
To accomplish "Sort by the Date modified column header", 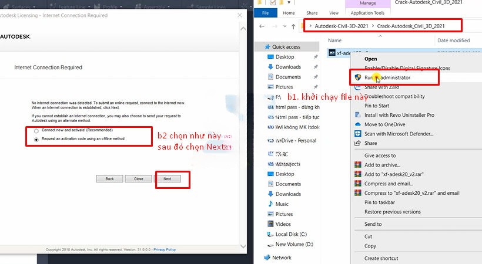I will 454,40.
